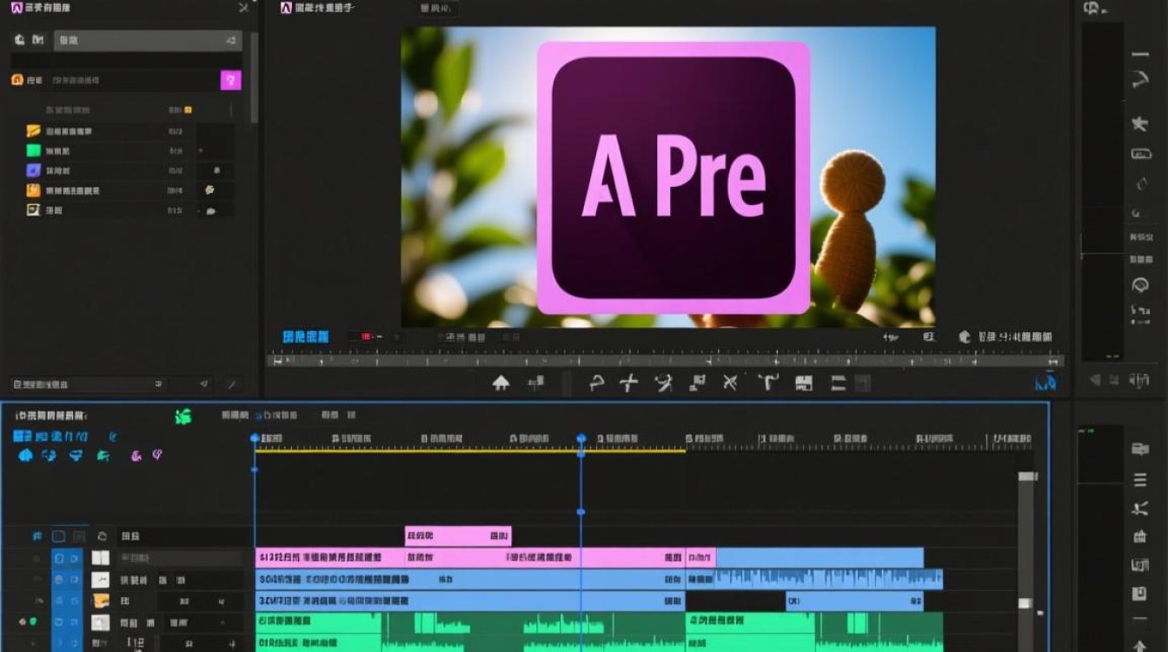This screenshot has width=1168, height=652.
Task: Click the red indicator beside the blue timecode
Action: 366,336
